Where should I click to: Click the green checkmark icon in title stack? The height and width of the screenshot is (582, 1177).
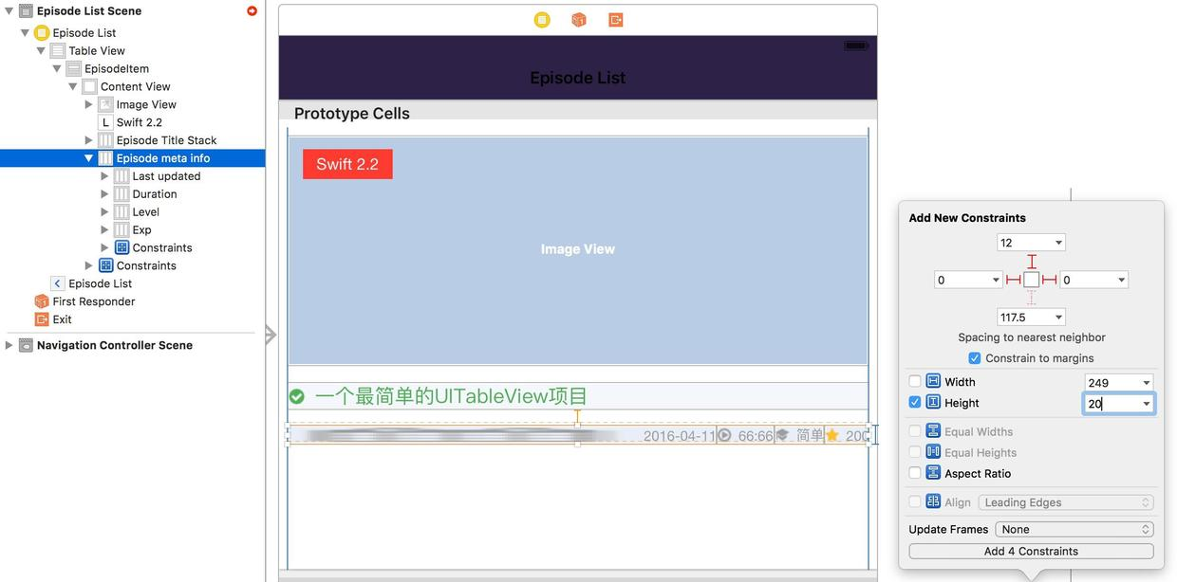click(x=297, y=396)
